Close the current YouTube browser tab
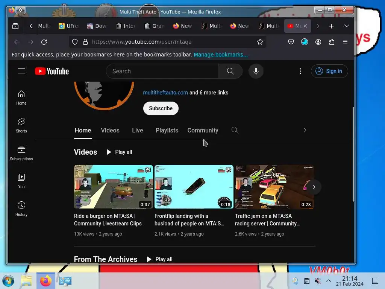The height and width of the screenshot is (289, 385). pyautogui.click(x=305, y=26)
